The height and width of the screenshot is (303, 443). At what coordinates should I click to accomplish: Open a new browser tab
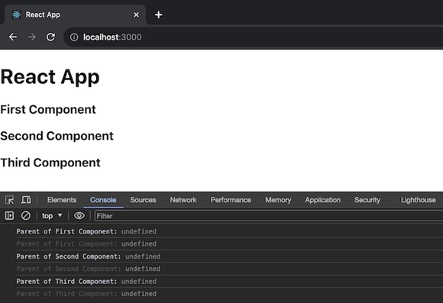tap(159, 15)
